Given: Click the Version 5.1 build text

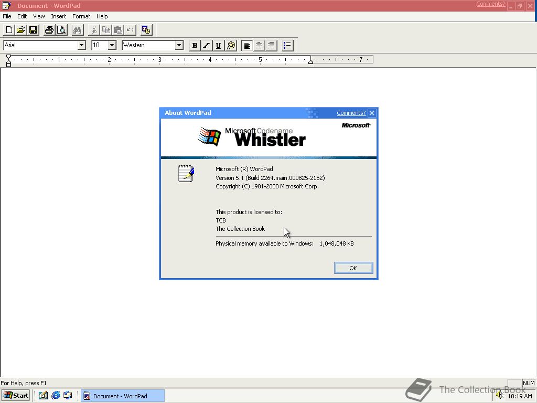Looking at the screenshot, I should click(270, 178).
